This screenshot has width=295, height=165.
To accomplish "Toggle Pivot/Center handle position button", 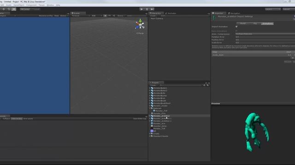I will (25, 9).
